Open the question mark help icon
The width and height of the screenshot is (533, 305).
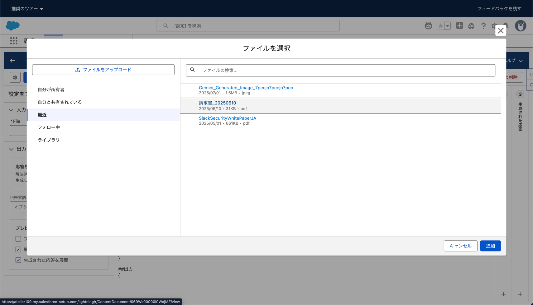(483, 26)
